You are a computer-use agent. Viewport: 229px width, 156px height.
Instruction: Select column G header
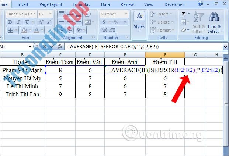195,55
